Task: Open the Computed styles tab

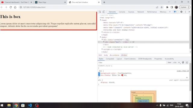Action: 110,59
